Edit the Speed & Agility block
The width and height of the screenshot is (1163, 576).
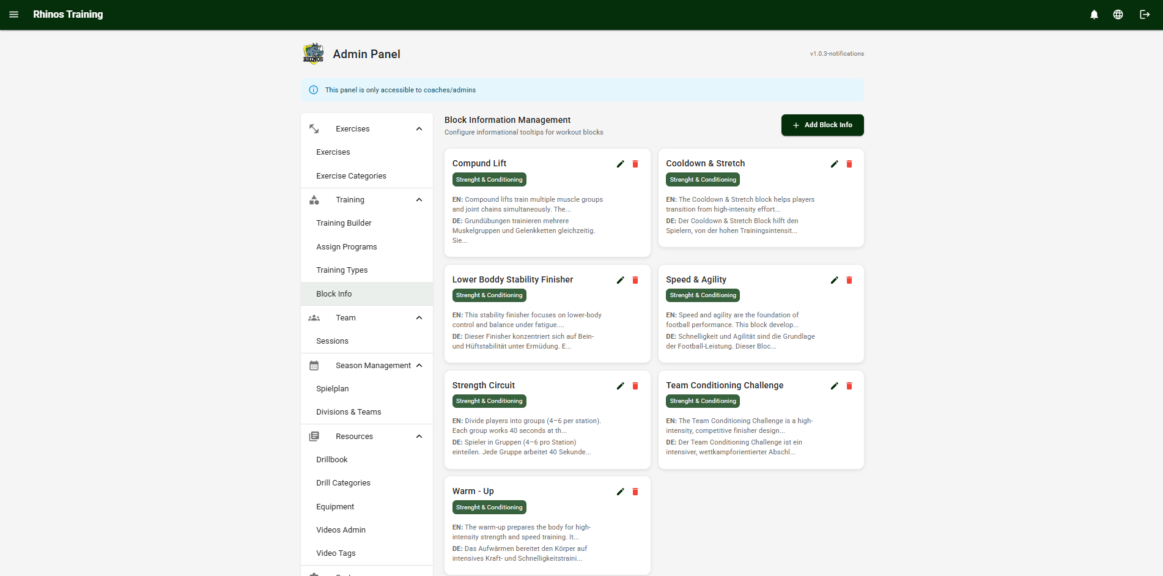pyautogui.click(x=835, y=280)
